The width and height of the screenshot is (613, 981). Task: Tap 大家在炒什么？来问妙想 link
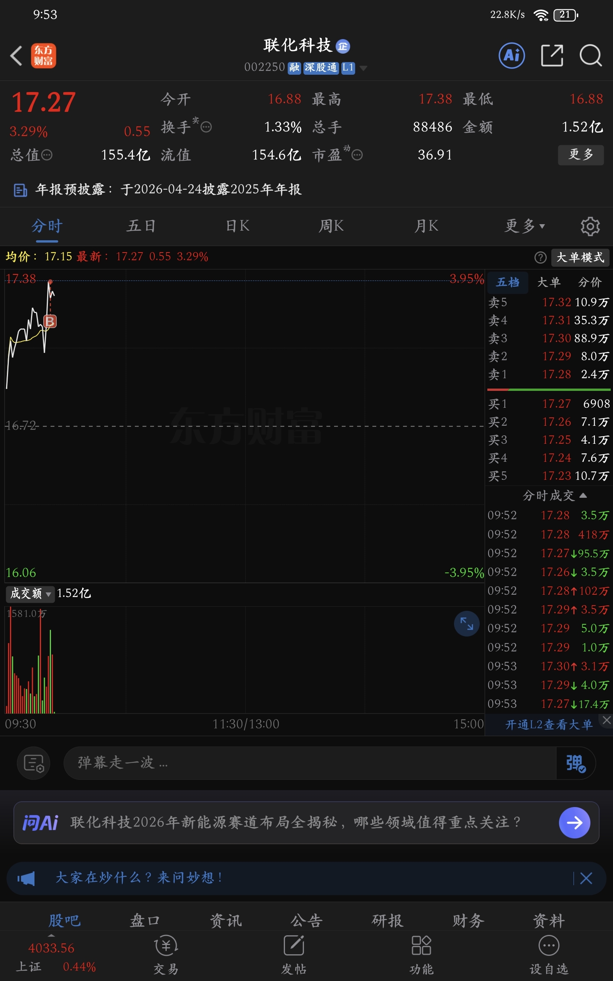click(x=139, y=878)
